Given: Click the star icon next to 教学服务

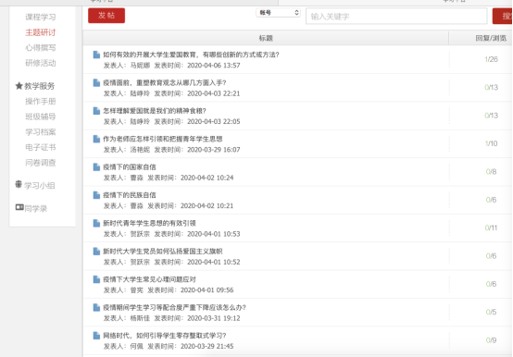Looking at the screenshot, I should [19, 86].
